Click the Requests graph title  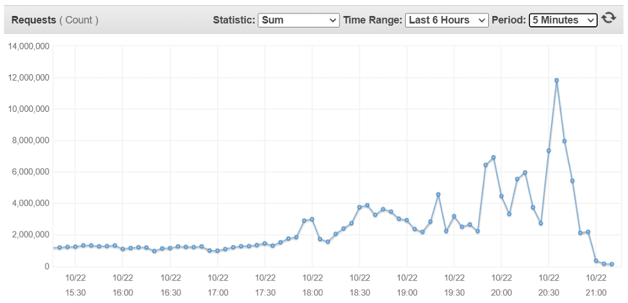pyautogui.click(x=33, y=20)
